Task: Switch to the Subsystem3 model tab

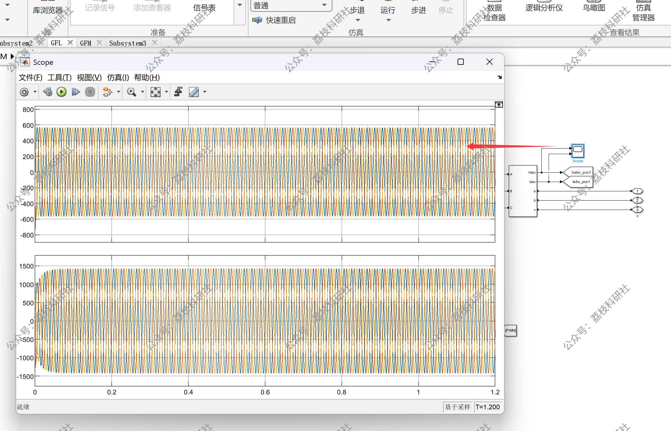Action: tap(128, 43)
